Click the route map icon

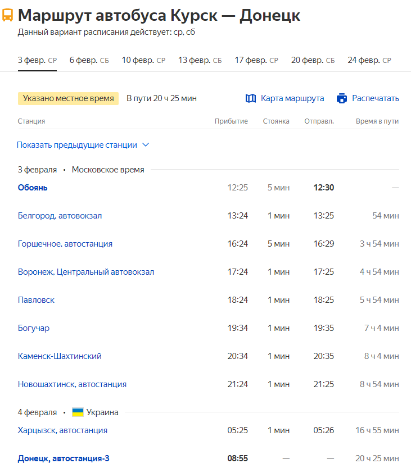pos(251,98)
